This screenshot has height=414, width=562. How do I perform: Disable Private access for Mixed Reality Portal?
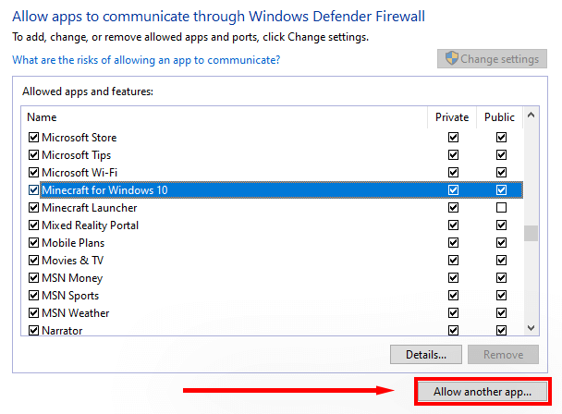[453, 225]
